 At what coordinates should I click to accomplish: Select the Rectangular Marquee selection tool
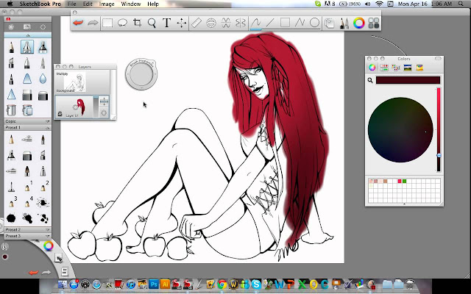(x=107, y=23)
